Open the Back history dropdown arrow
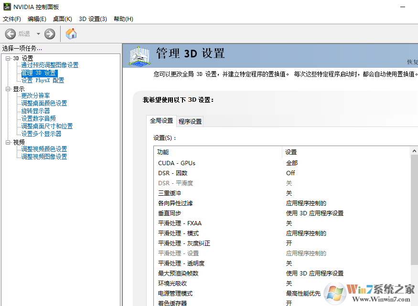Viewport: 418px width, 306px height. tap(38, 34)
